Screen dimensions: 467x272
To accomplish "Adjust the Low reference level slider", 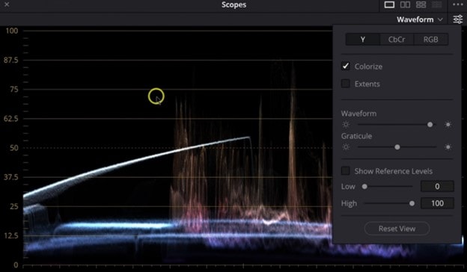I will [x=364, y=187].
